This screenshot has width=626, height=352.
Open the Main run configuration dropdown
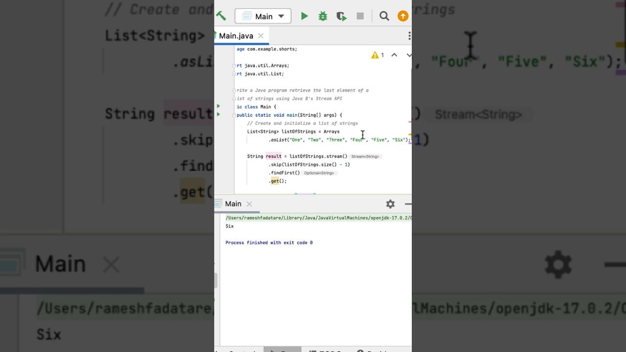[x=263, y=16]
